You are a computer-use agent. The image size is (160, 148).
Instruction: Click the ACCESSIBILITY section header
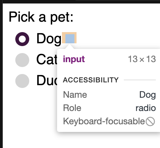pyautogui.click(x=91, y=80)
